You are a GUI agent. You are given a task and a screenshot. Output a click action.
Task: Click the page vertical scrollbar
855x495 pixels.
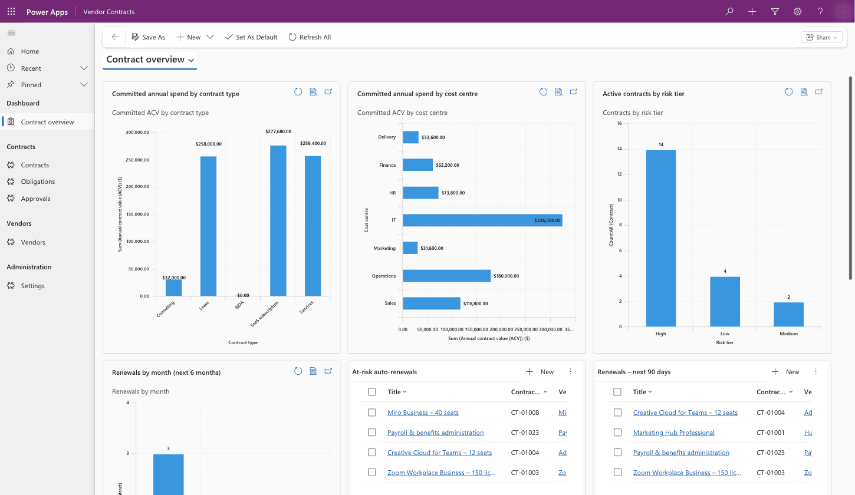850,177
